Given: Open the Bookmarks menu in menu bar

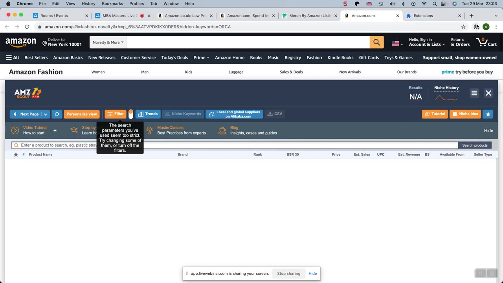Looking at the screenshot, I should [112, 4].
